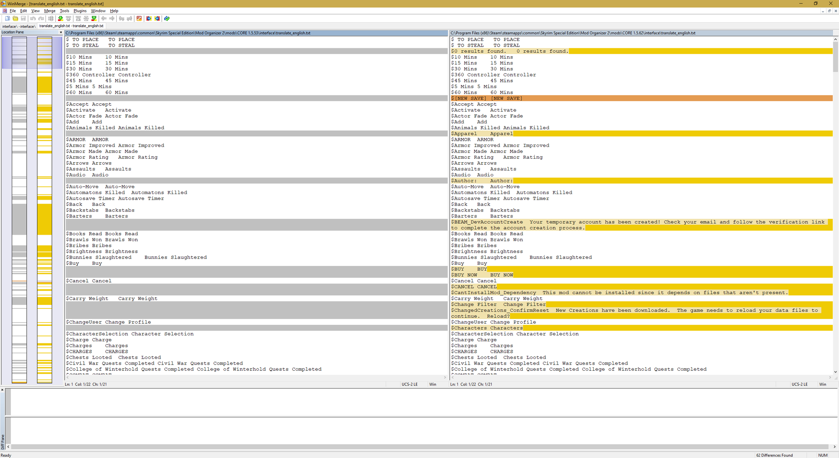The image size is (839, 458).
Task: Click the '$ChangedCreations_ConfirmReset' line
Action: click(641, 314)
